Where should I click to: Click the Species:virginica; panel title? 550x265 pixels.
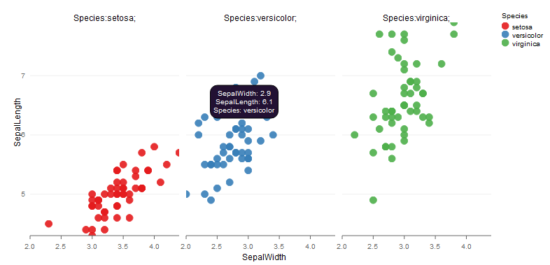tap(416, 18)
